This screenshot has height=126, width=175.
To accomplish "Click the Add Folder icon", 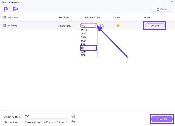I will 15,9.
